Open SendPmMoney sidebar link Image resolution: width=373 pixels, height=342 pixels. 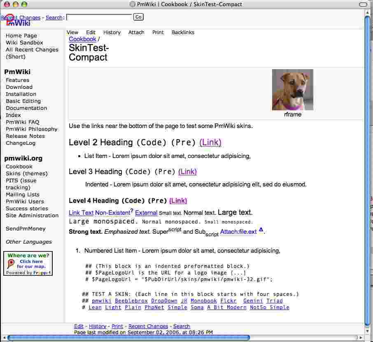click(26, 229)
